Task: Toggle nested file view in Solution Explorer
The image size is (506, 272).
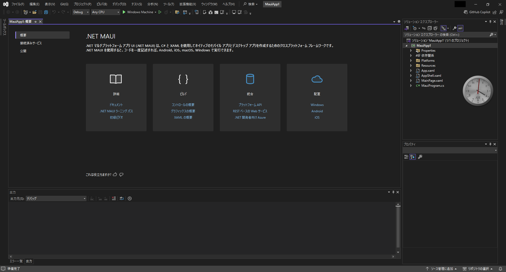Action: 444,28
